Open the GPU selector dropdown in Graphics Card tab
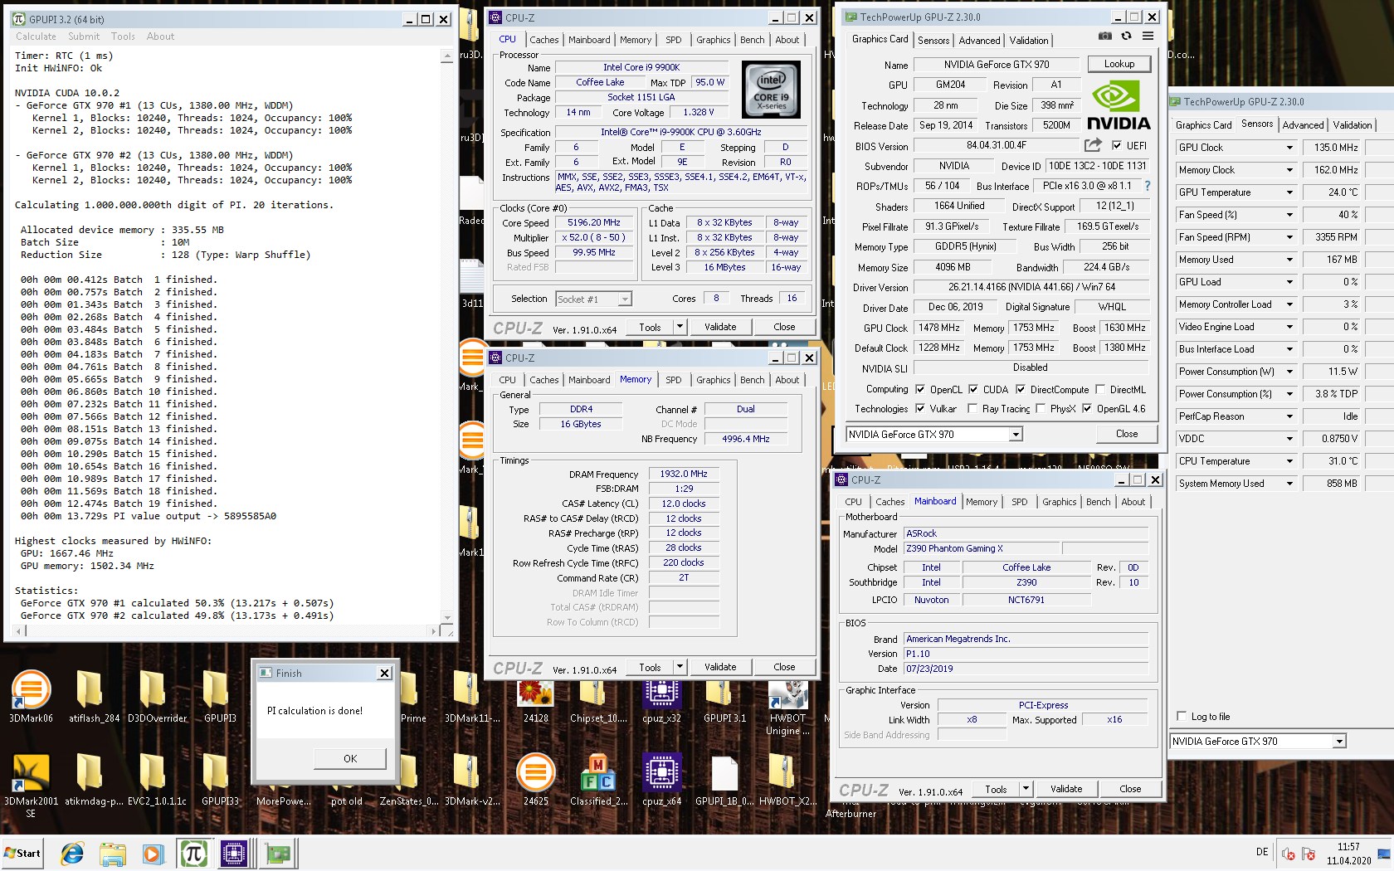The height and width of the screenshot is (871, 1394). (1015, 435)
